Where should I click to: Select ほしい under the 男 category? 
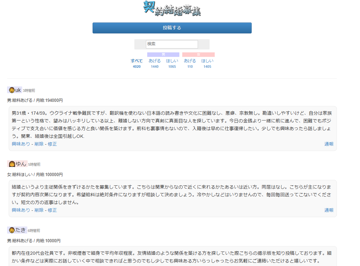click(172, 61)
